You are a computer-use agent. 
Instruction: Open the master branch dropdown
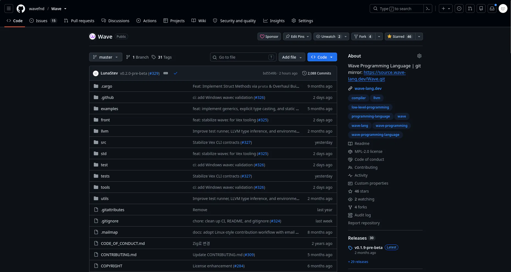point(106,57)
